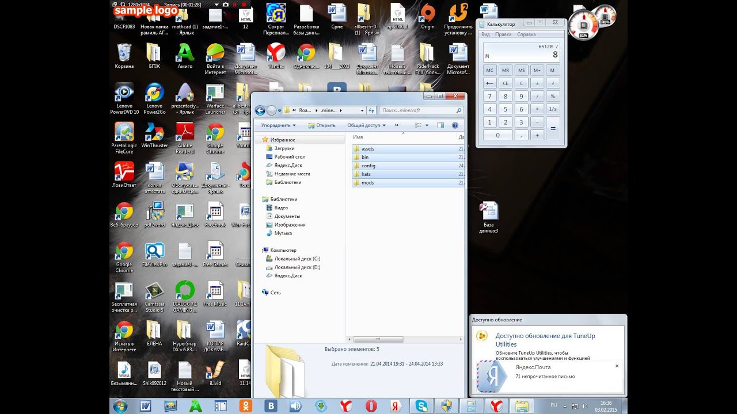The width and height of the screenshot is (737, 414).
Task: Select the Adobe Reader X shortcut
Action: (184, 138)
